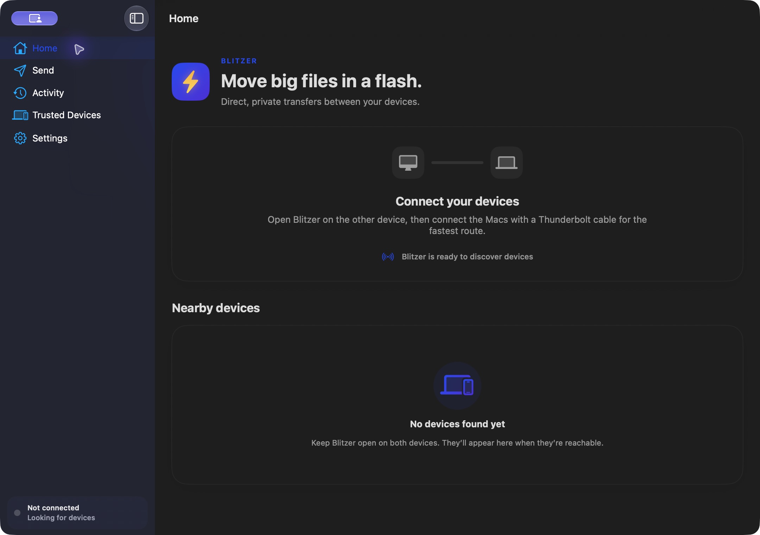Click the Blitzer lightning bolt app icon

tap(191, 82)
